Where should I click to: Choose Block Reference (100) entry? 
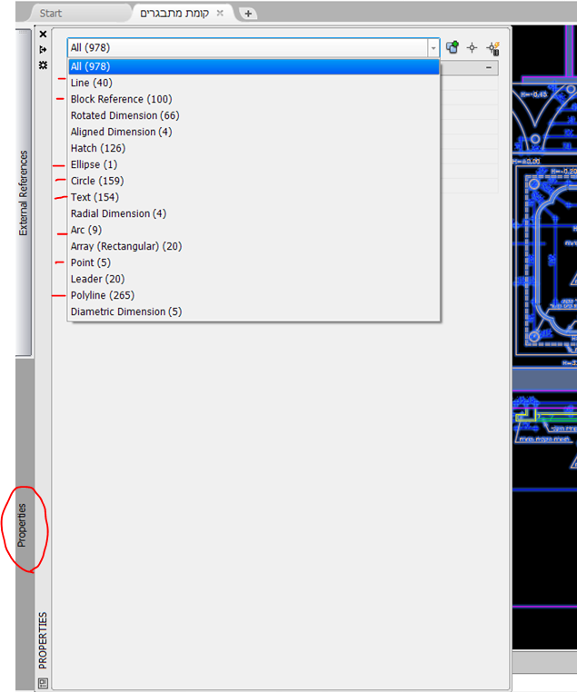254,99
